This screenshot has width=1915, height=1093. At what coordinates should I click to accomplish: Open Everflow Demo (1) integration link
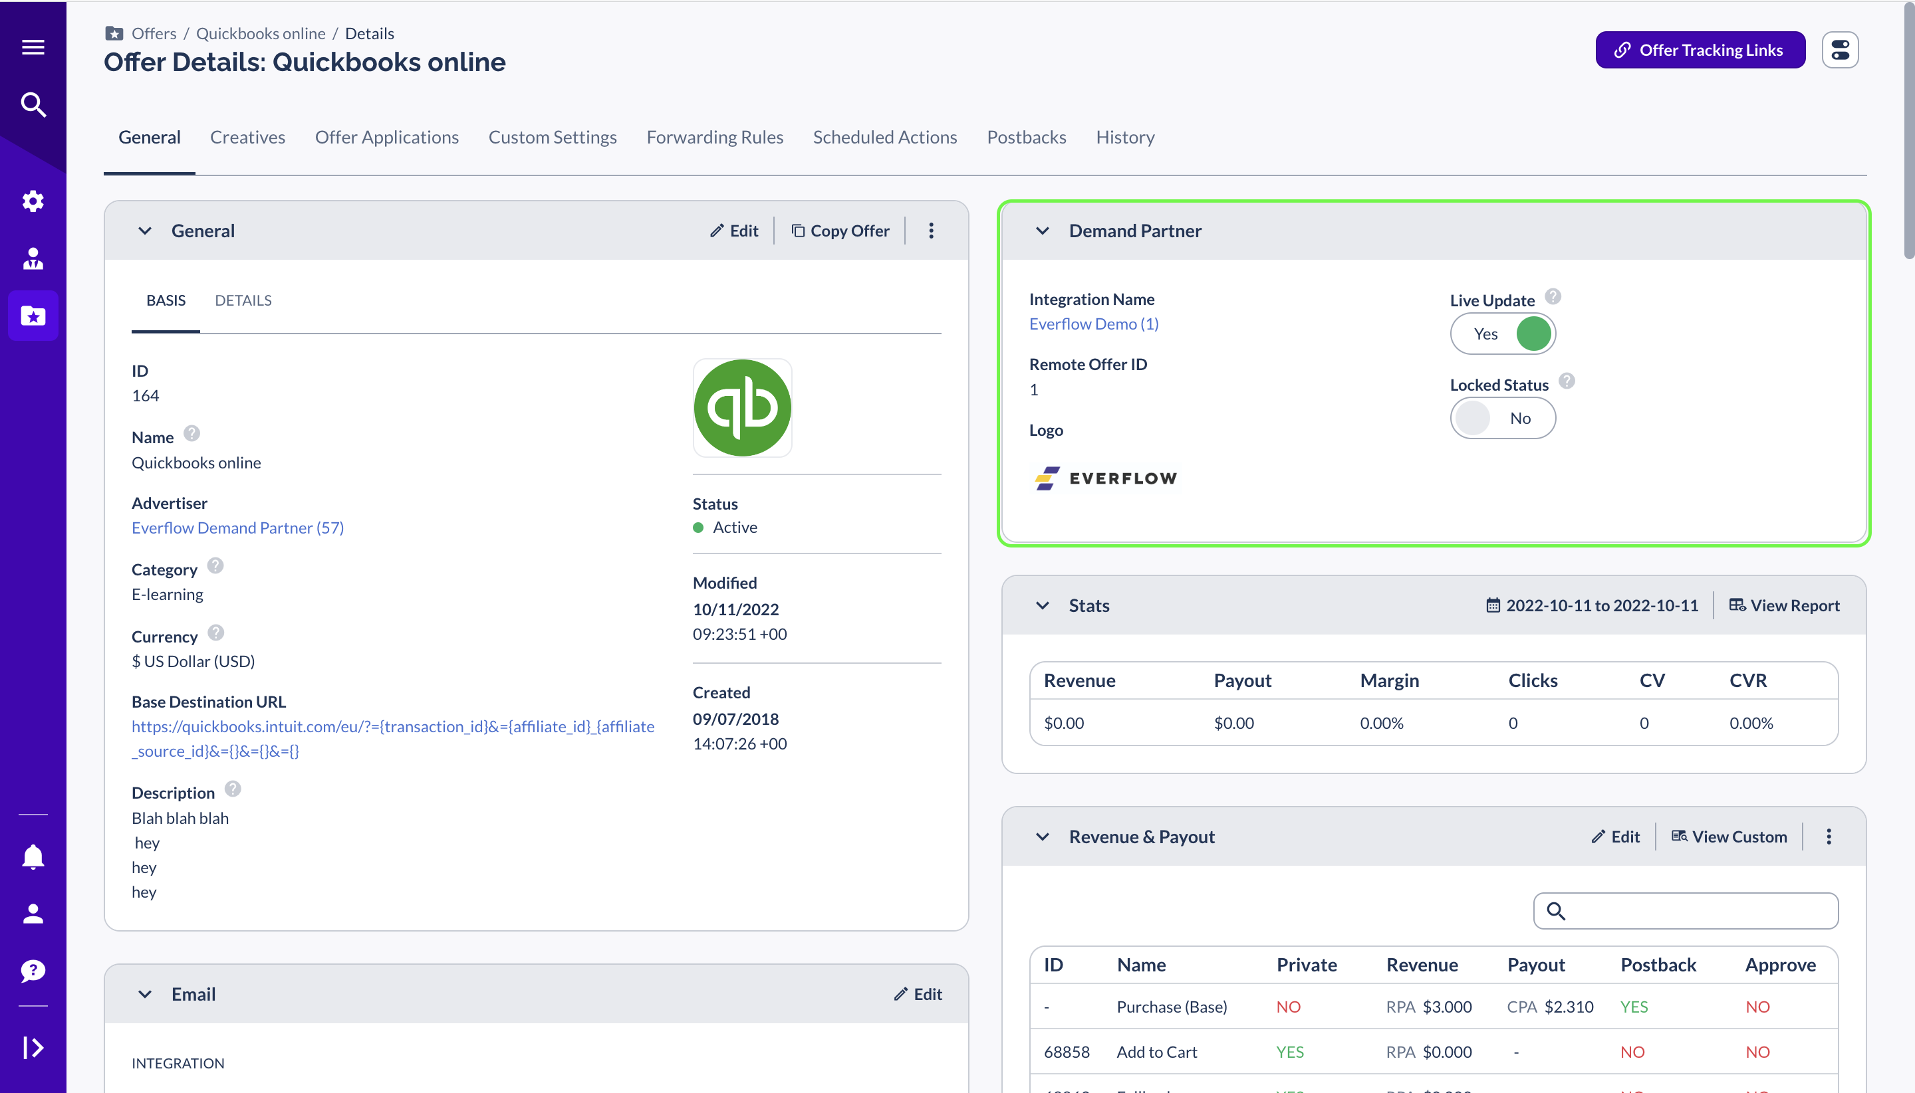click(x=1094, y=324)
